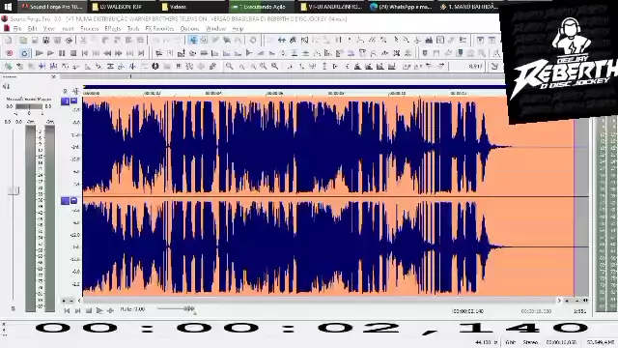Open the FX Favorites menu

click(159, 29)
